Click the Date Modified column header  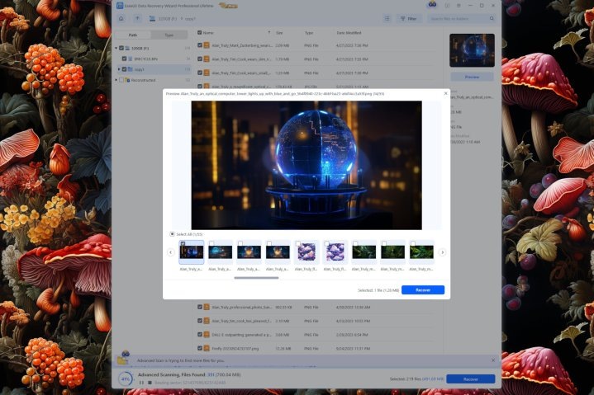349,33
